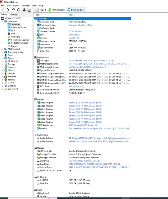Click the Report toolbar button
Screen dimensions: 168x199
coord(41,10)
